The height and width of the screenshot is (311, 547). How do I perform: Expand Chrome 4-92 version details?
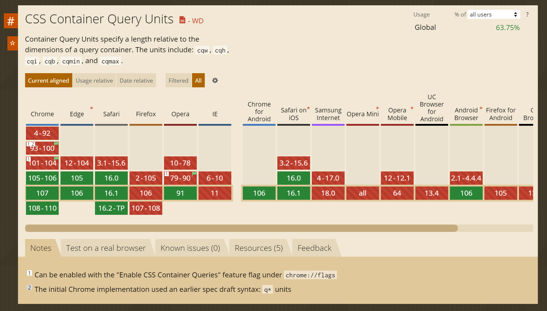(x=42, y=133)
